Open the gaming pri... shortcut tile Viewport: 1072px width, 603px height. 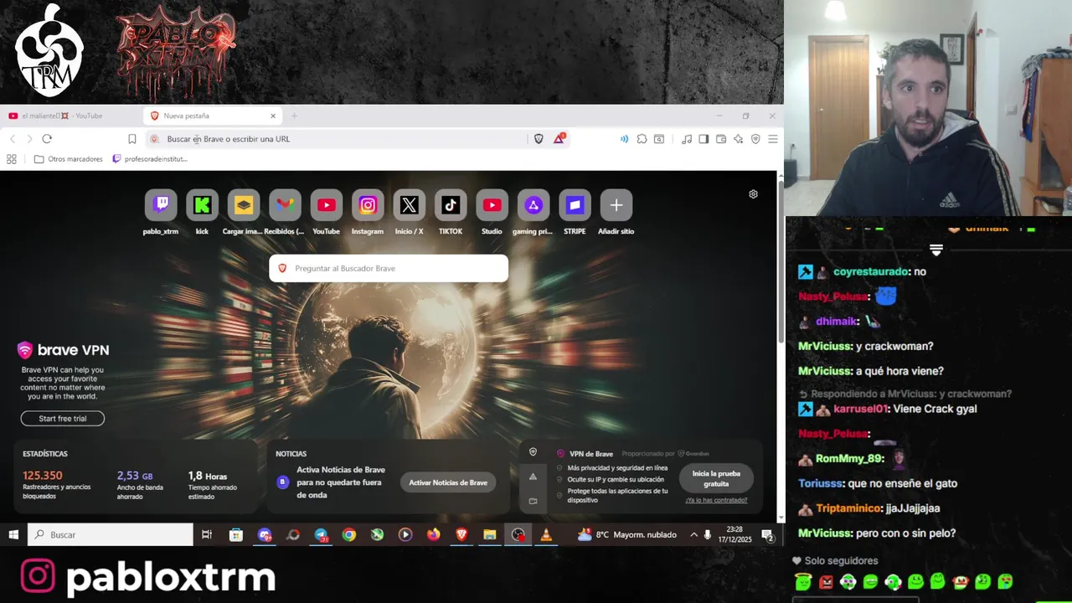533,205
